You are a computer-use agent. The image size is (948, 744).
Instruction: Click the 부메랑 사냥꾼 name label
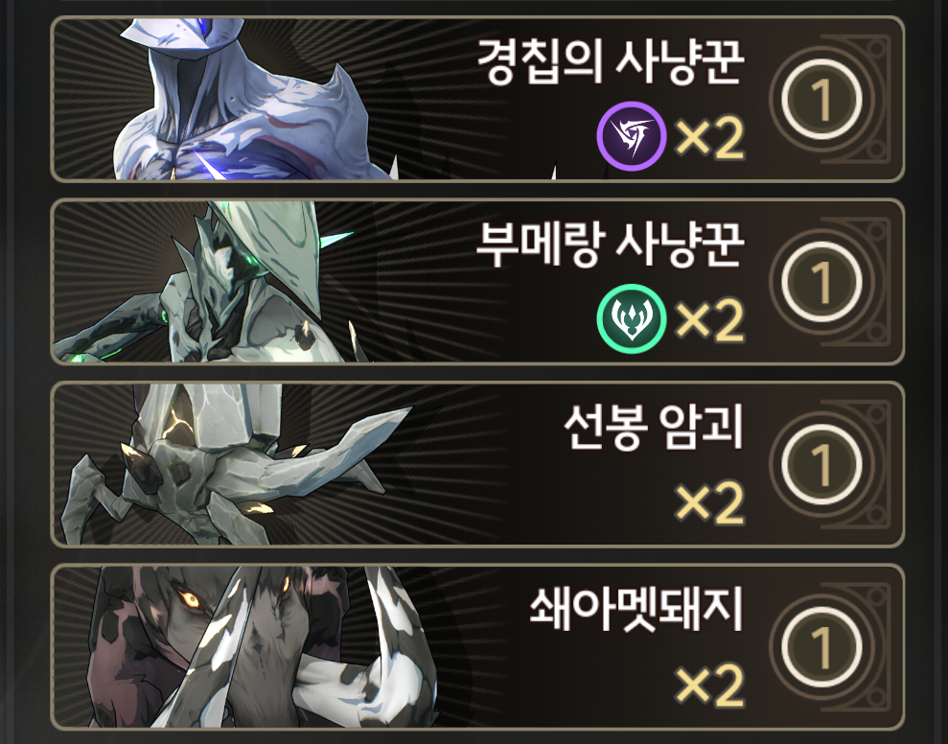click(x=611, y=244)
